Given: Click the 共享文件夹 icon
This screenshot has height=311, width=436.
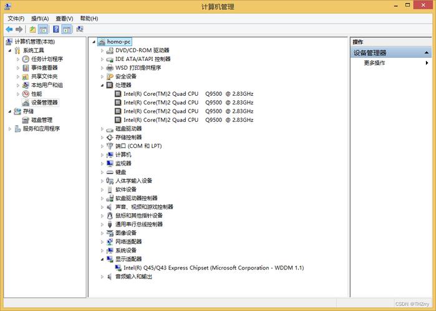Looking at the screenshot, I should (26, 77).
